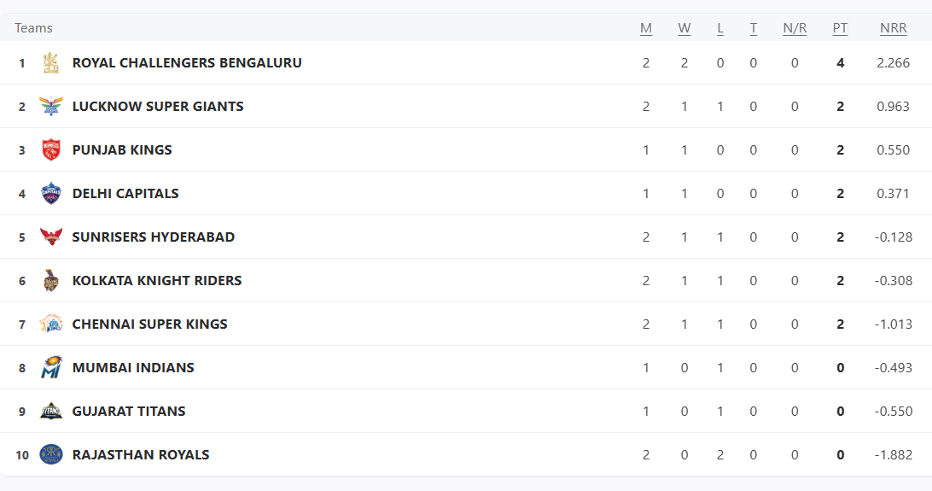Click the Rajasthan Royals logo

click(51, 454)
